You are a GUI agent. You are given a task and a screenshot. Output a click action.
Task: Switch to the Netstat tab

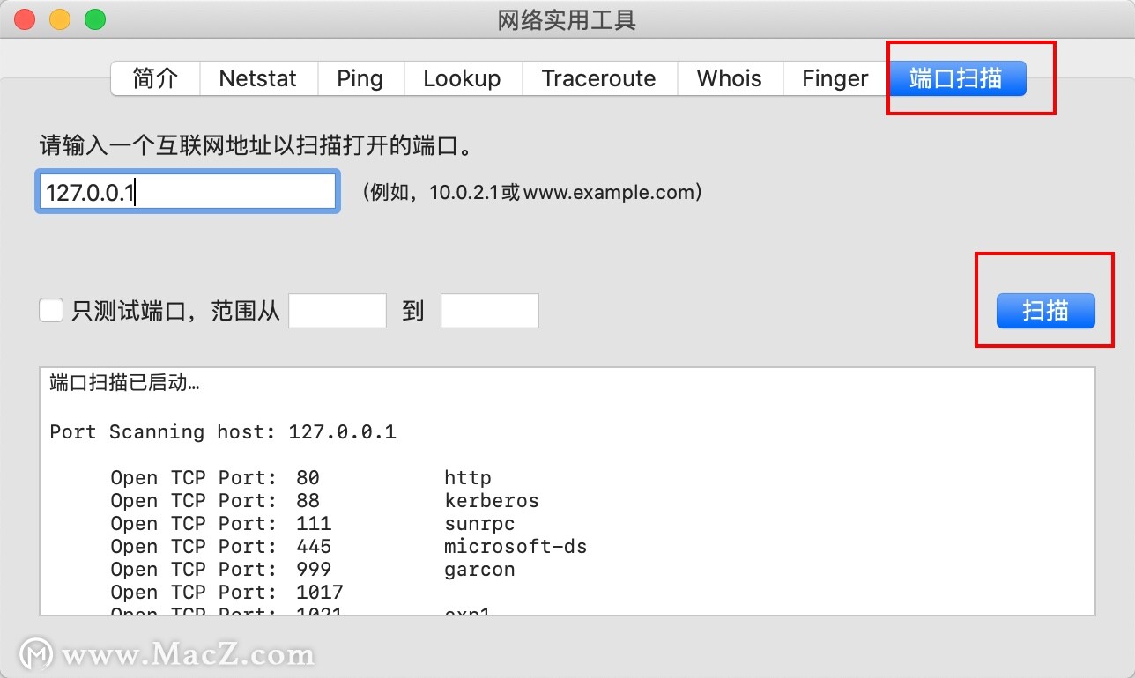(257, 78)
